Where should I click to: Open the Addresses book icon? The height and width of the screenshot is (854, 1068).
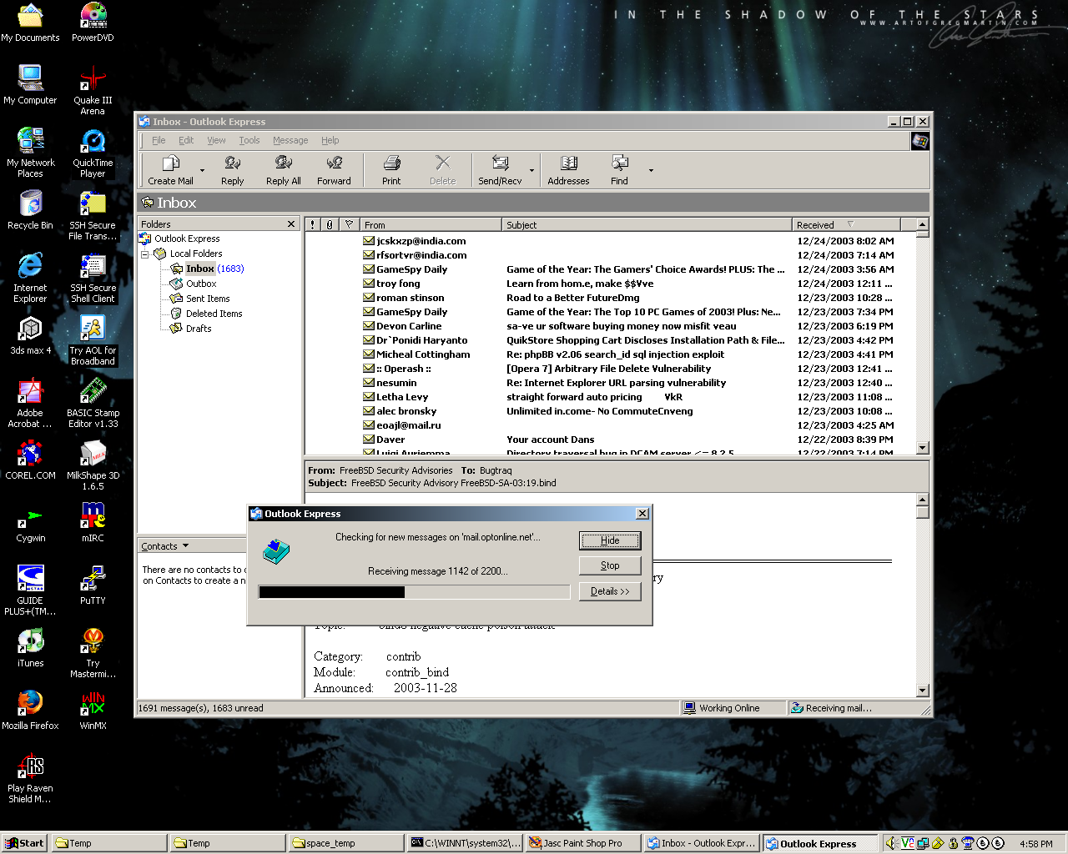(x=568, y=169)
